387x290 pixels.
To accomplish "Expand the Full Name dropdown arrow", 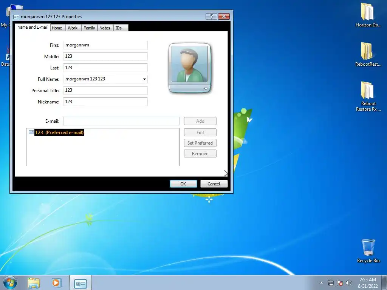I will click(144, 79).
